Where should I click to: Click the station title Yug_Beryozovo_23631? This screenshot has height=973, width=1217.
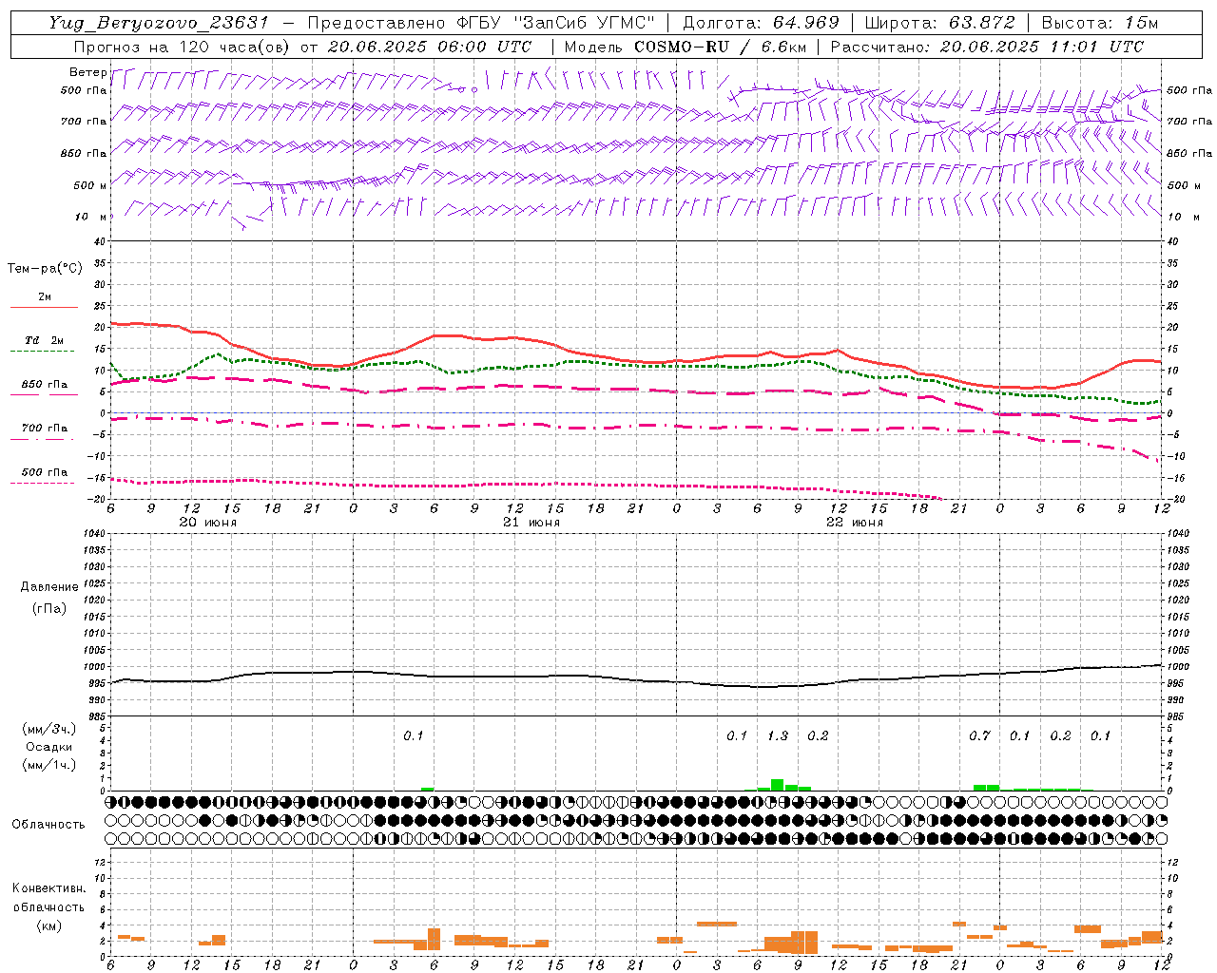(158, 23)
